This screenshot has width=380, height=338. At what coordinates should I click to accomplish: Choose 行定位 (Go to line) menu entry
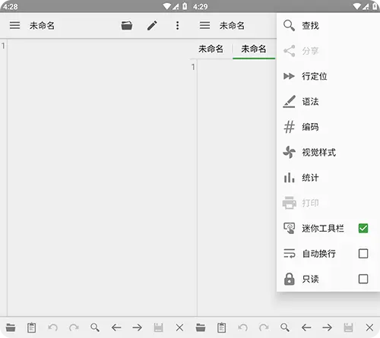pyautogui.click(x=328, y=76)
